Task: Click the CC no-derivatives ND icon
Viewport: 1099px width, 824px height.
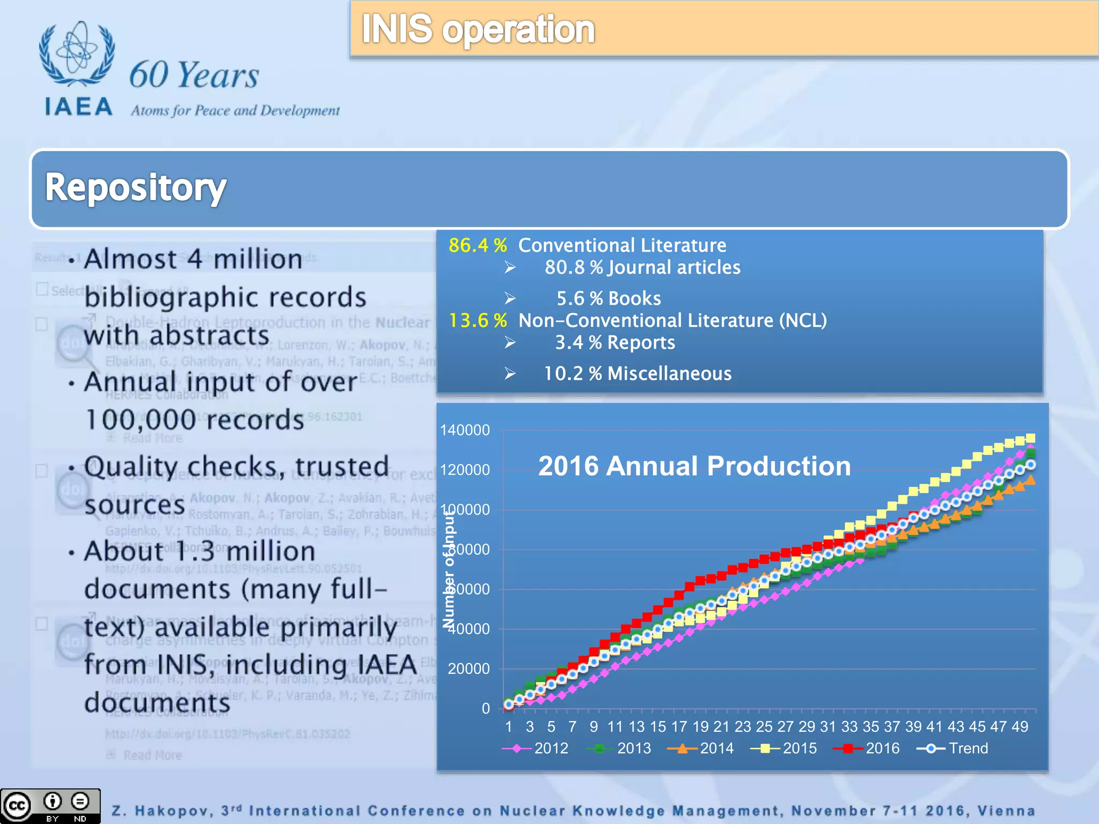Action: (x=80, y=801)
